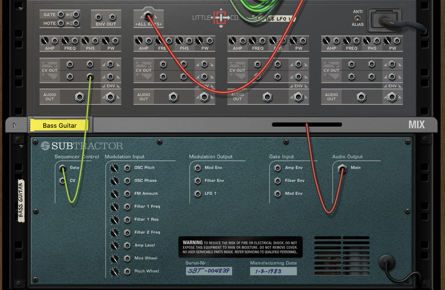Select the +ALL KEYS+ jack with red cable
Image resolution: width=445 pixels, height=290 pixels.
148,16
